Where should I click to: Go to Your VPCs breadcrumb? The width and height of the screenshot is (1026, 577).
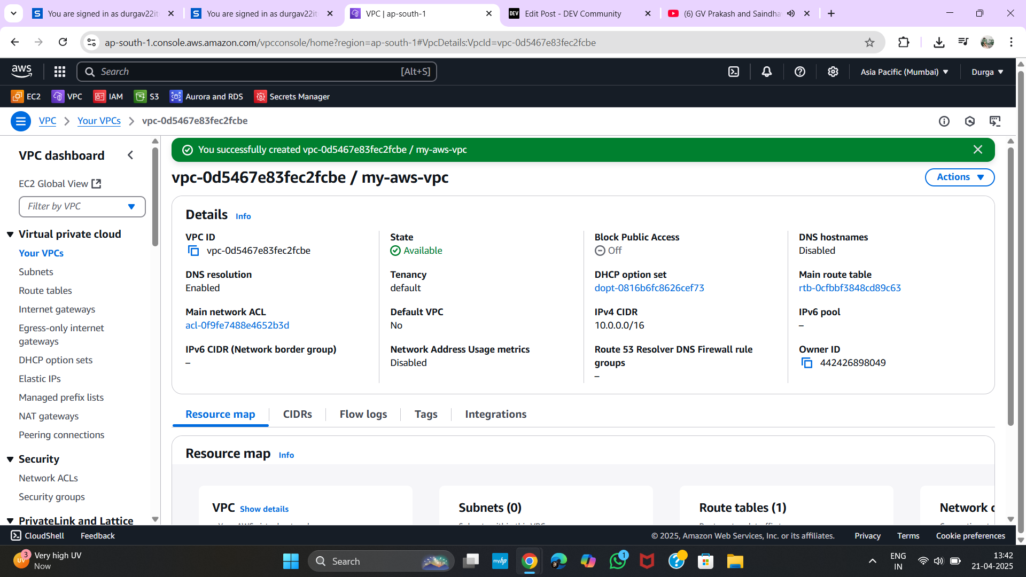[99, 121]
